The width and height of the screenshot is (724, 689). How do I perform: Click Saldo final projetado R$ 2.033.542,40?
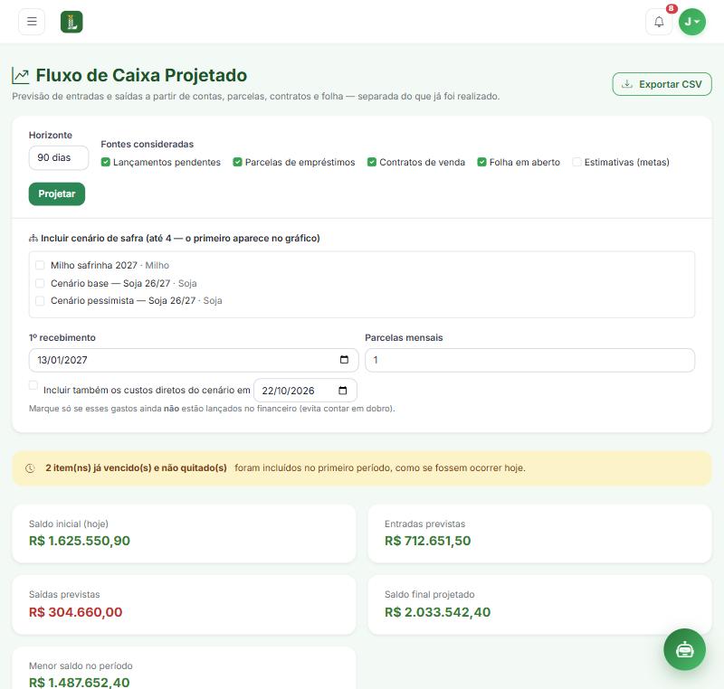pyautogui.click(x=438, y=612)
